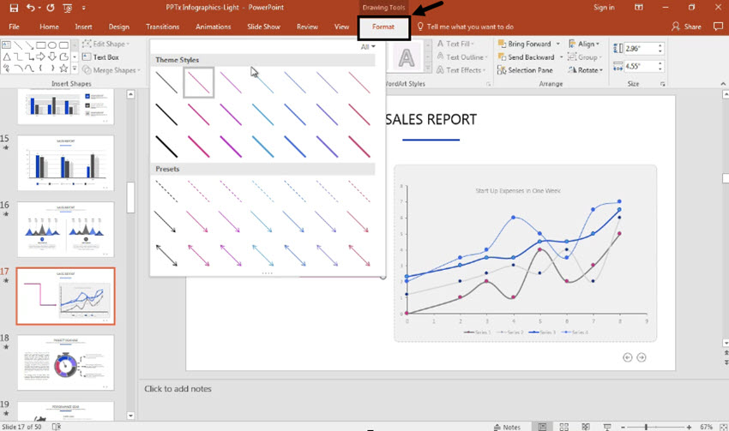Toggle the Notes pane button

click(507, 426)
